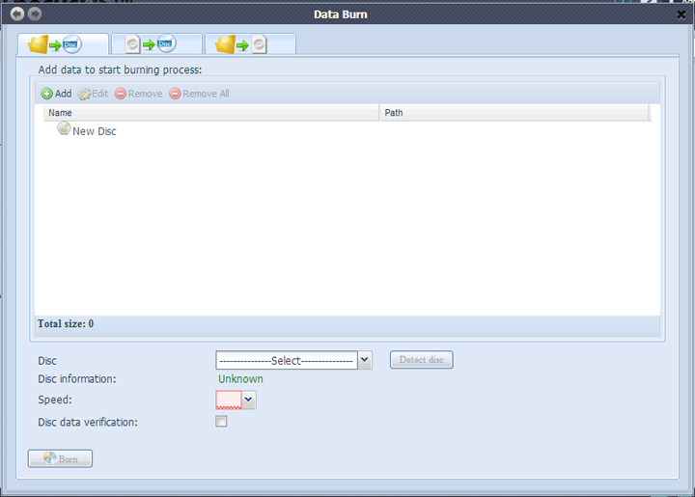Click the Speed input field
Screen dimensions: 695x497
228,400
